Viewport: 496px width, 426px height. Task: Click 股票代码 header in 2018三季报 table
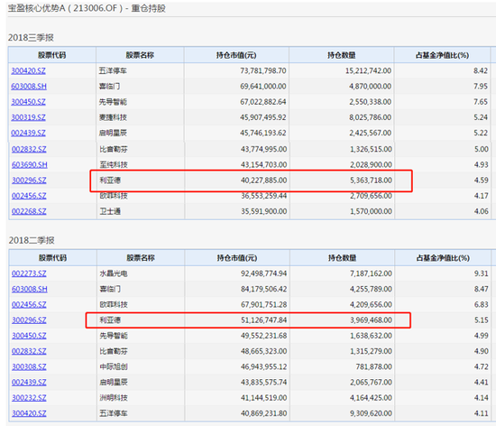point(52,55)
